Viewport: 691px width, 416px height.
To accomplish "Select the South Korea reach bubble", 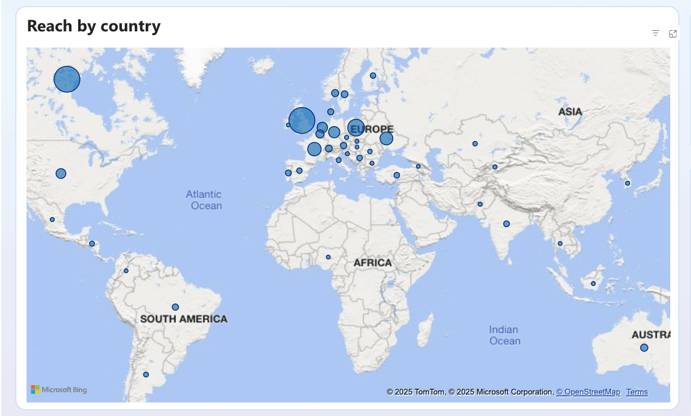I will coord(628,183).
